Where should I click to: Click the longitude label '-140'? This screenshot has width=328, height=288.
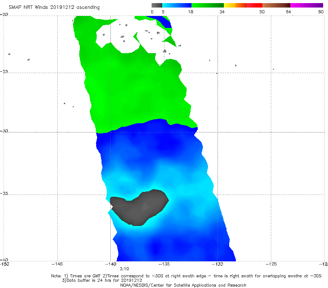(111, 264)
